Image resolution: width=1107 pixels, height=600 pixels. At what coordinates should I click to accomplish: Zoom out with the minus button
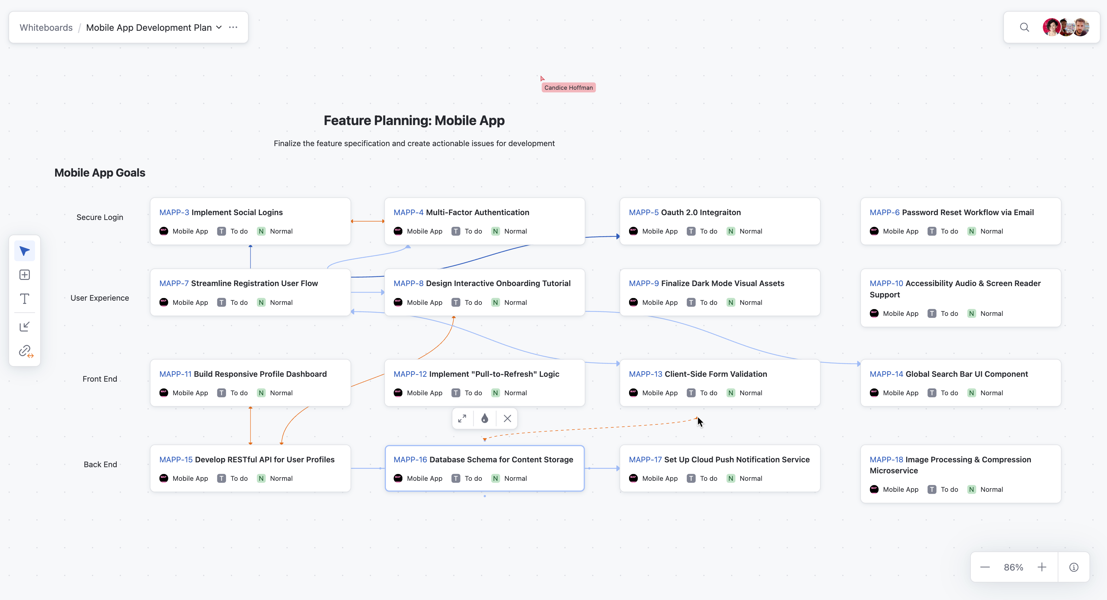985,567
